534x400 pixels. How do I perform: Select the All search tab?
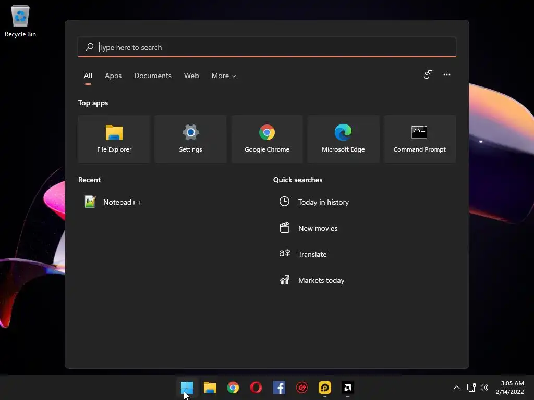pos(88,76)
